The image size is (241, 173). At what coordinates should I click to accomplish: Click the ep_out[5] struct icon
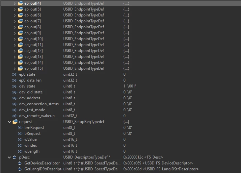pyautogui.click(x=20, y=9)
